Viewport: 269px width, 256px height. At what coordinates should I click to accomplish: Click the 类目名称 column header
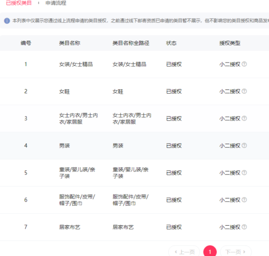point(69,43)
